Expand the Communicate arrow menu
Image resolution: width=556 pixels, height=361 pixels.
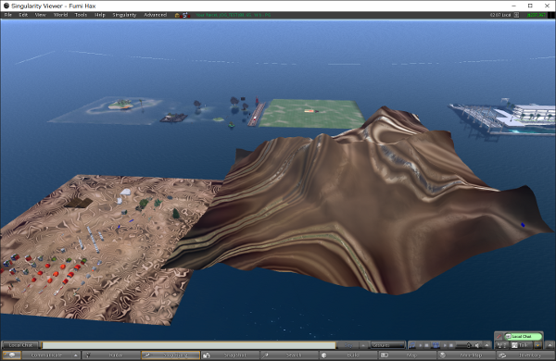click(x=76, y=355)
